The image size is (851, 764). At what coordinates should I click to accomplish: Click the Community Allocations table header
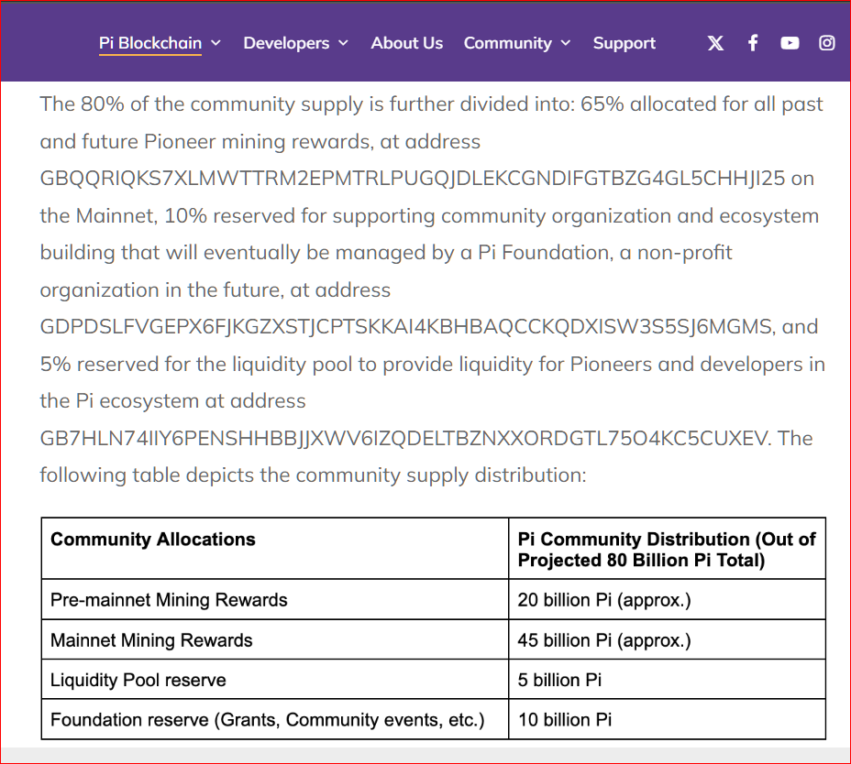click(x=275, y=548)
